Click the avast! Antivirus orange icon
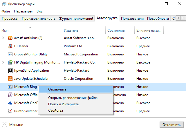This screenshot has width=186, height=132. pos(10,38)
